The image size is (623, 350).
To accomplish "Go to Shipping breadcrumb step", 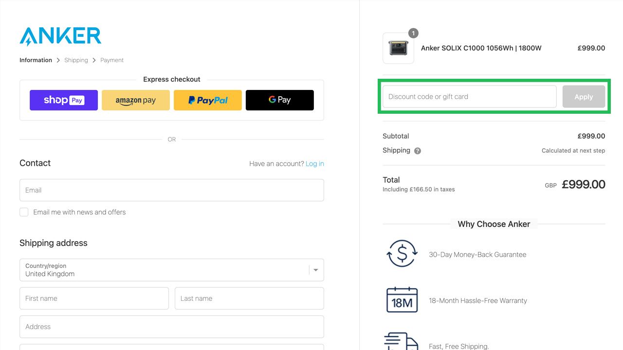I will 76,60.
